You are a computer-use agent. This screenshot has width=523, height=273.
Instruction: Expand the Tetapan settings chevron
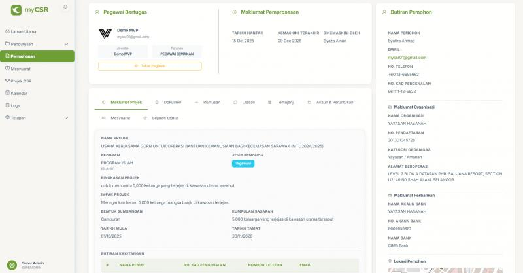tap(65, 118)
